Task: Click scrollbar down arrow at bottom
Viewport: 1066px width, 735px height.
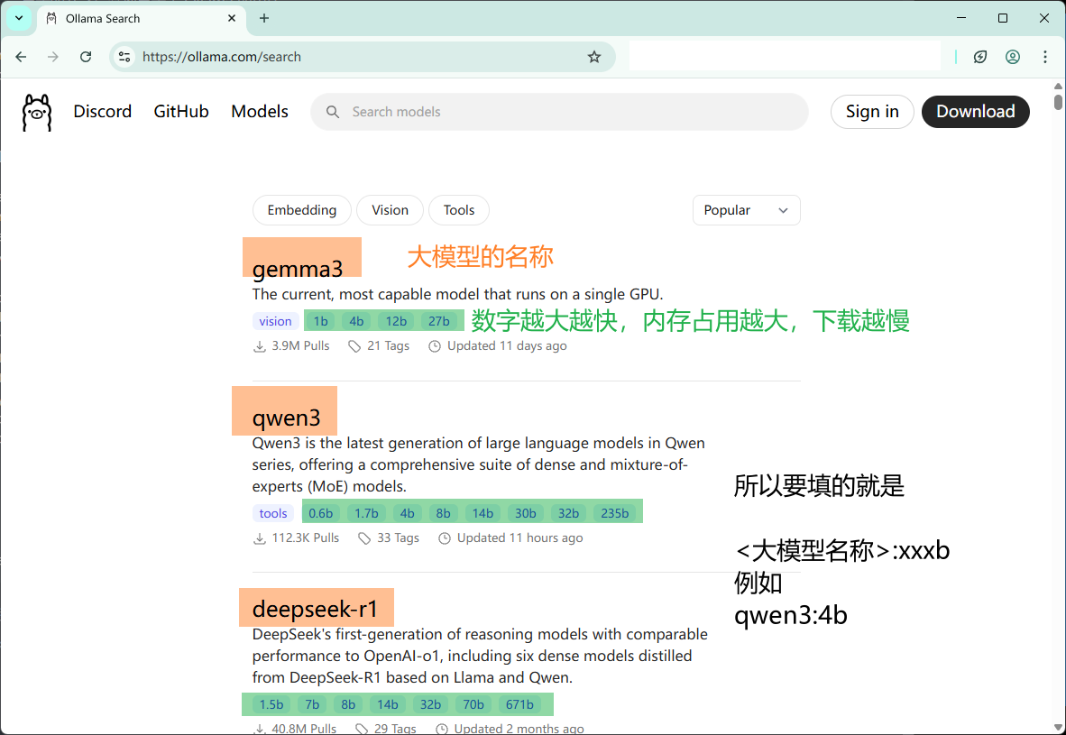Action: (1058, 728)
